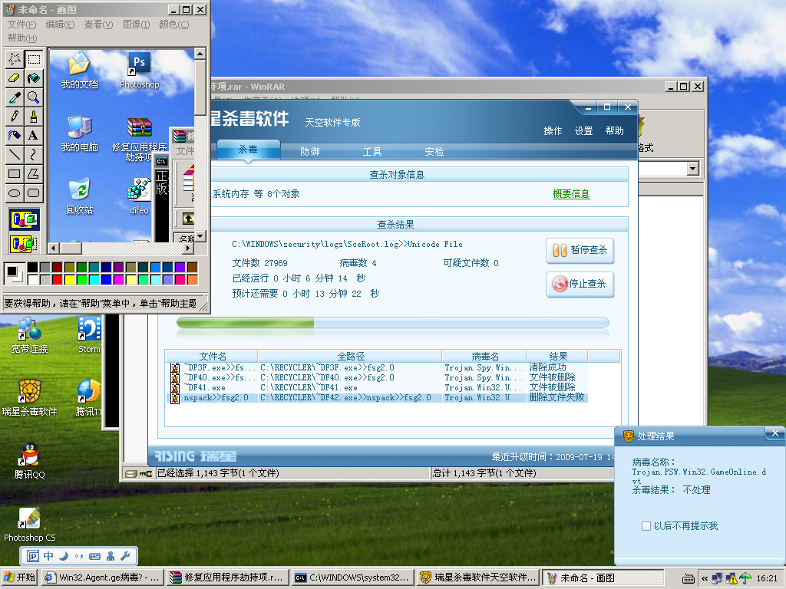Click the IME soft keyboard icon
The width and height of the screenshot is (786, 589).
point(94,556)
